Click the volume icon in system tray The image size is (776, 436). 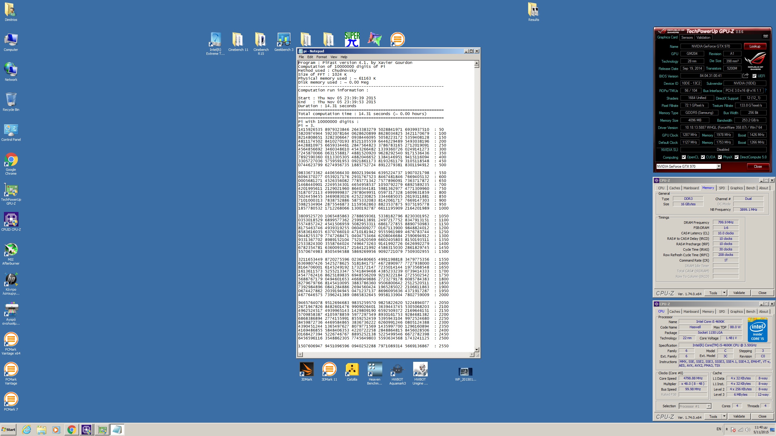748,429
